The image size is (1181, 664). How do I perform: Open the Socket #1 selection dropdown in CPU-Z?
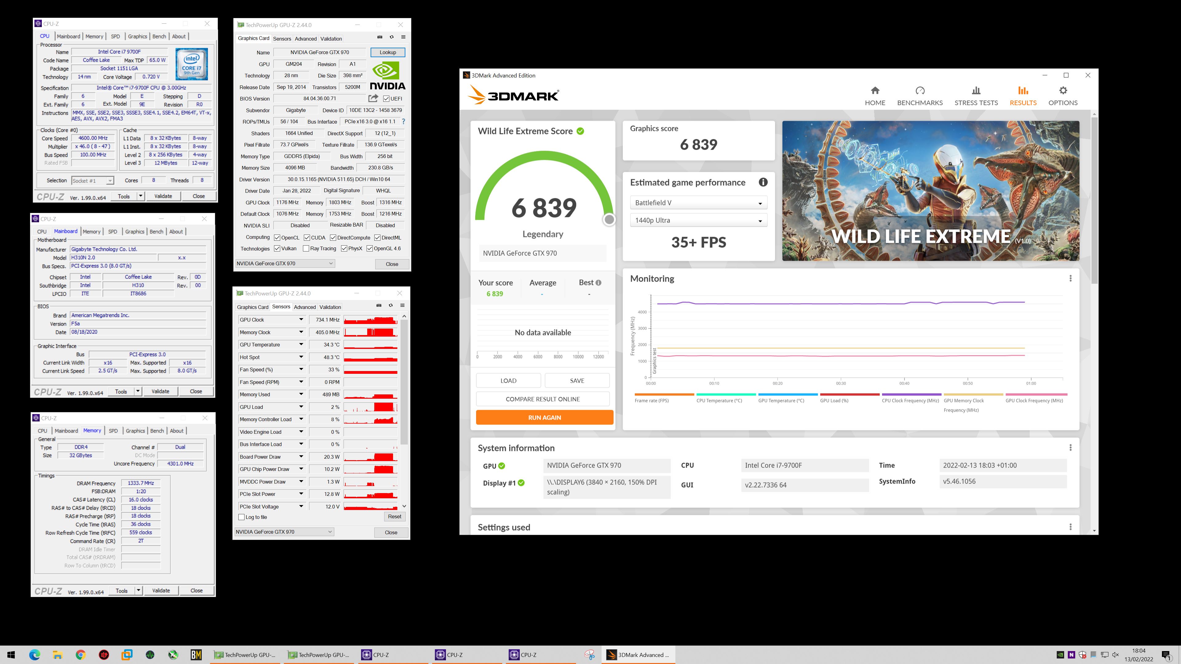coord(92,180)
